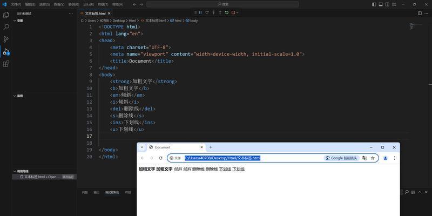Switch to the 问题 panel tab
432x216 pixels.
tap(85, 192)
